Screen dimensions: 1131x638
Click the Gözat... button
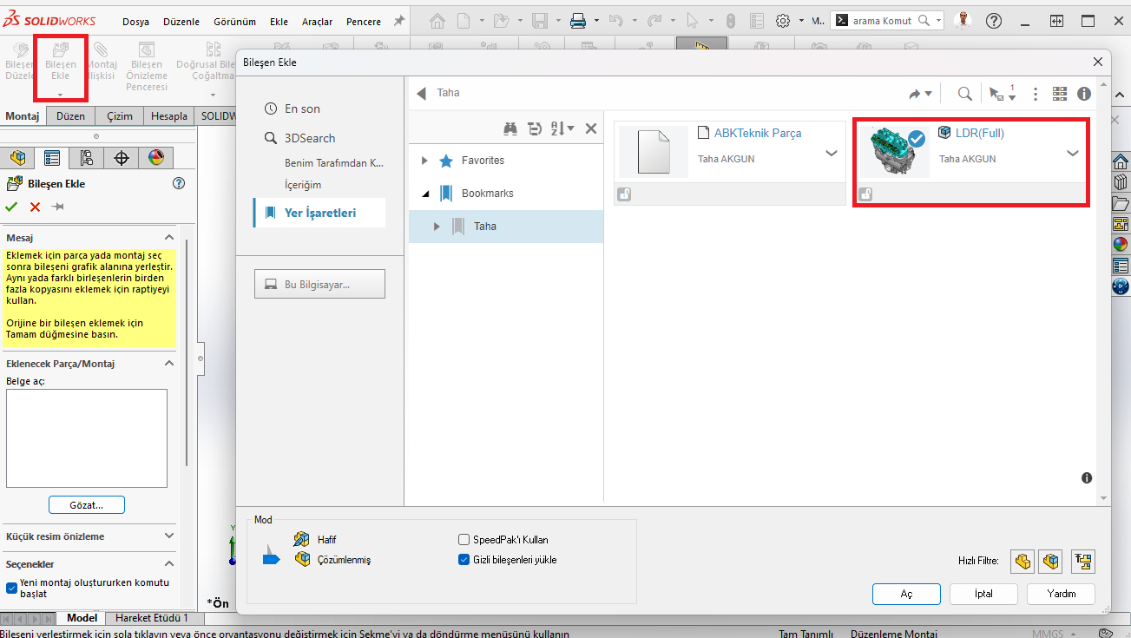[x=87, y=504]
